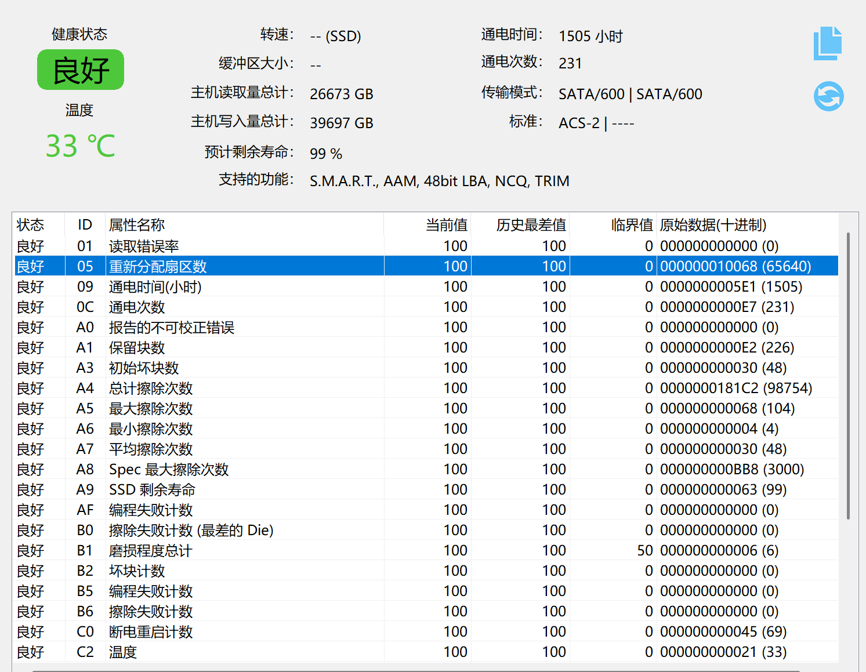The image size is (866, 672).
Task: Select the Spec 最大擦除次数 row
Action: coord(425,469)
